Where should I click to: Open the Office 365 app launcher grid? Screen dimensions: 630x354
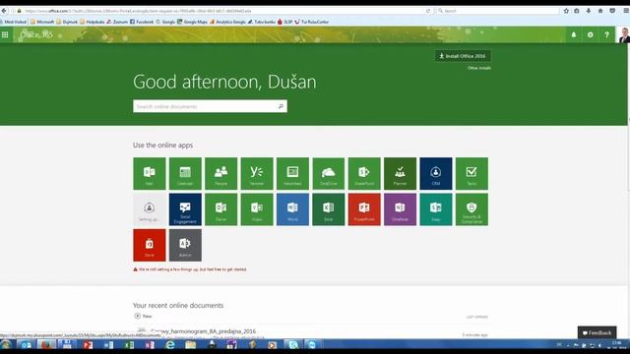point(5,35)
